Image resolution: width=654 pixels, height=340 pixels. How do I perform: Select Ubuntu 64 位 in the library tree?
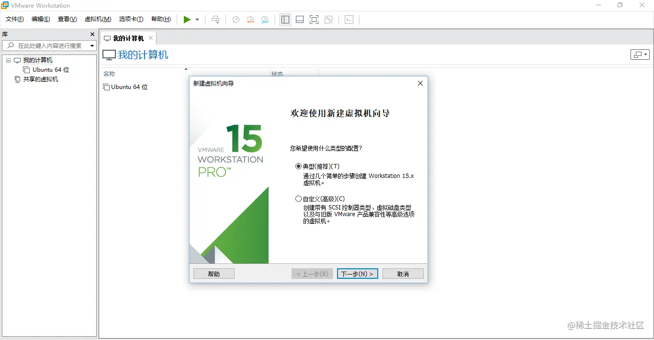(x=51, y=70)
